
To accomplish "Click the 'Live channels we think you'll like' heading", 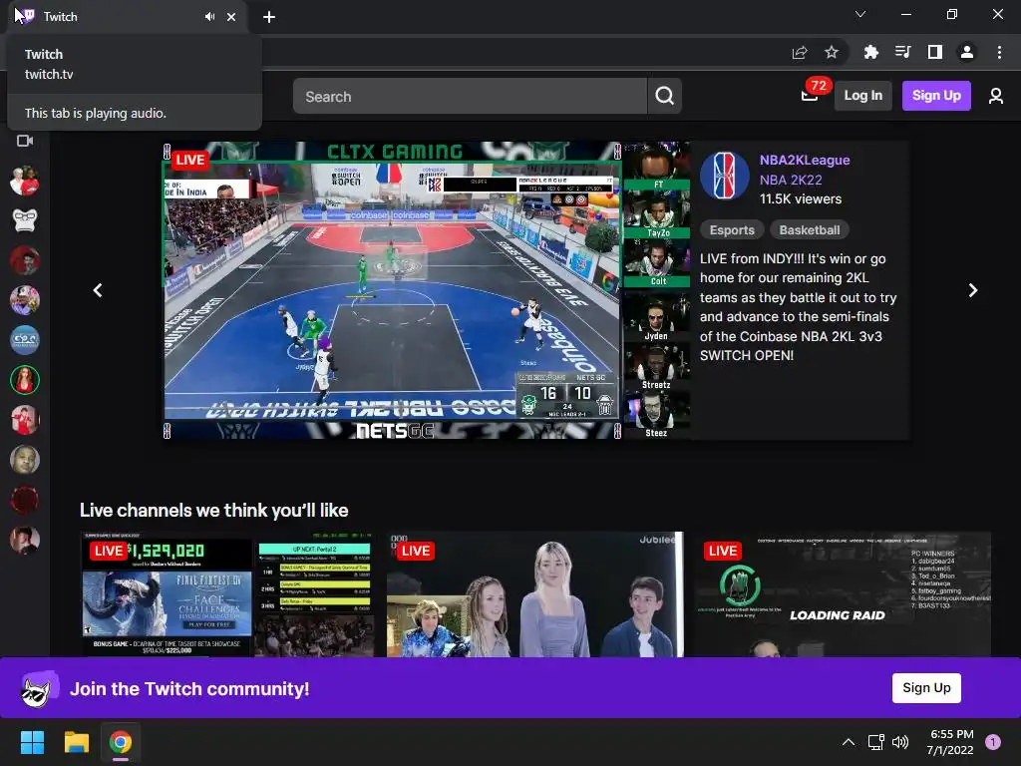I will pos(213,510).
